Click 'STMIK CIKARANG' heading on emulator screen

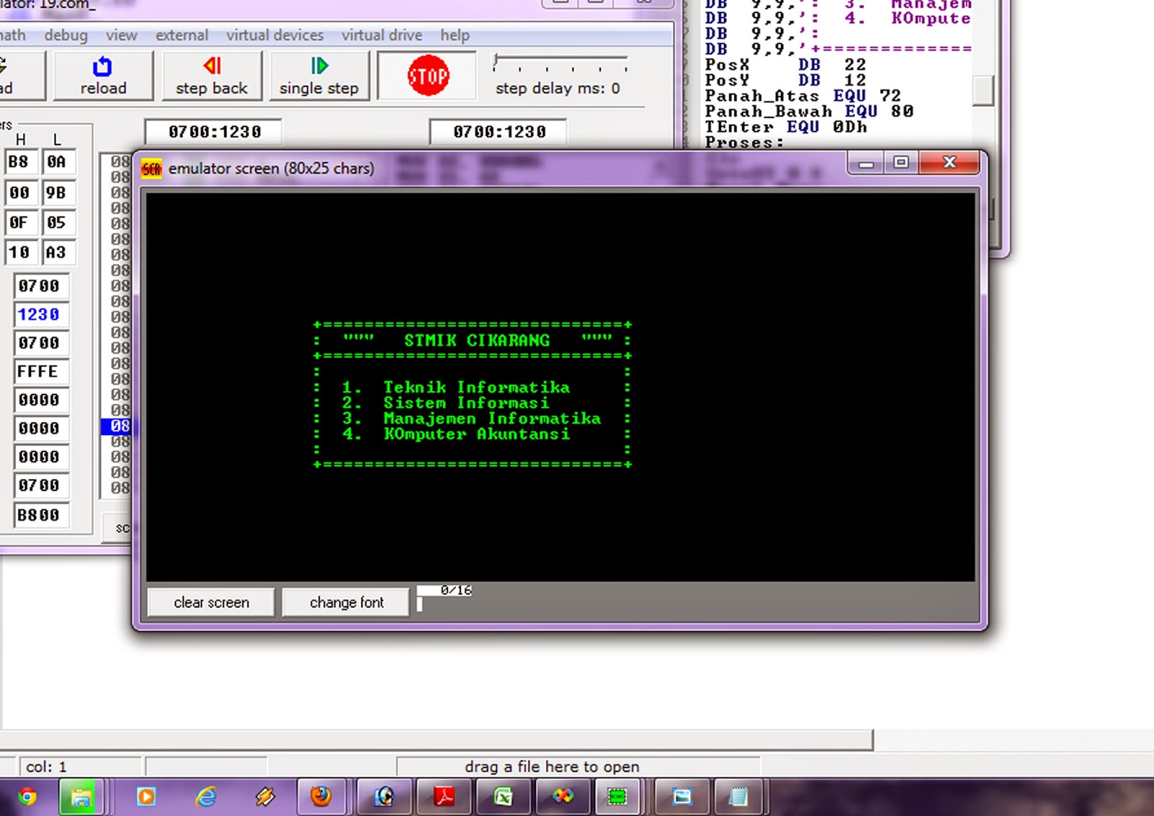477,341
